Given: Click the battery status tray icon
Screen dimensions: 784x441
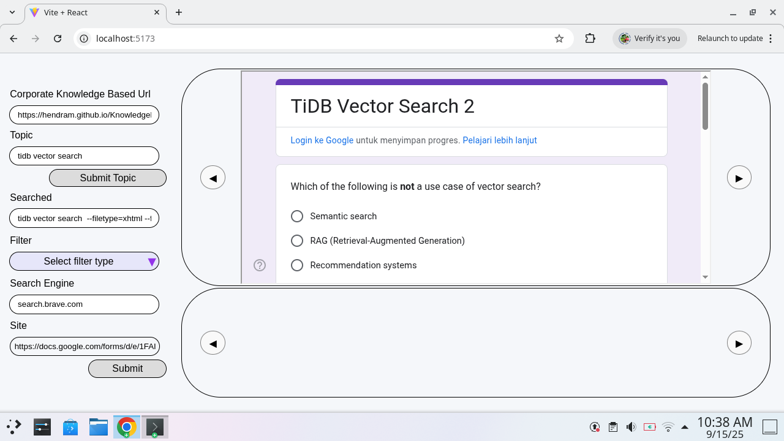Looking at the screenshot, I should pyautogui.click(x=649, y=427).
